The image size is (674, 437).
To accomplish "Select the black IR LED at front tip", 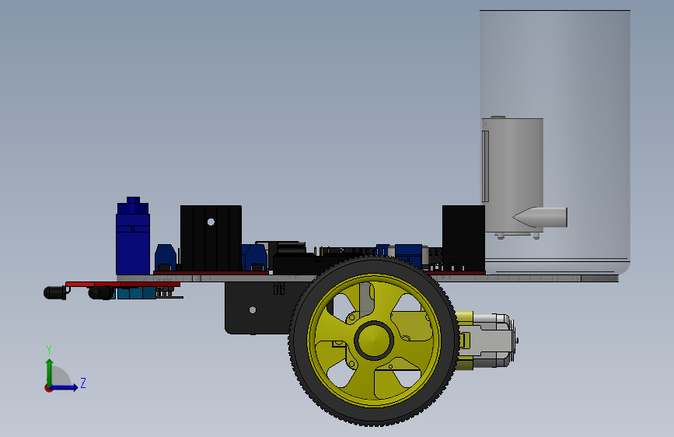I will (54, 293).
